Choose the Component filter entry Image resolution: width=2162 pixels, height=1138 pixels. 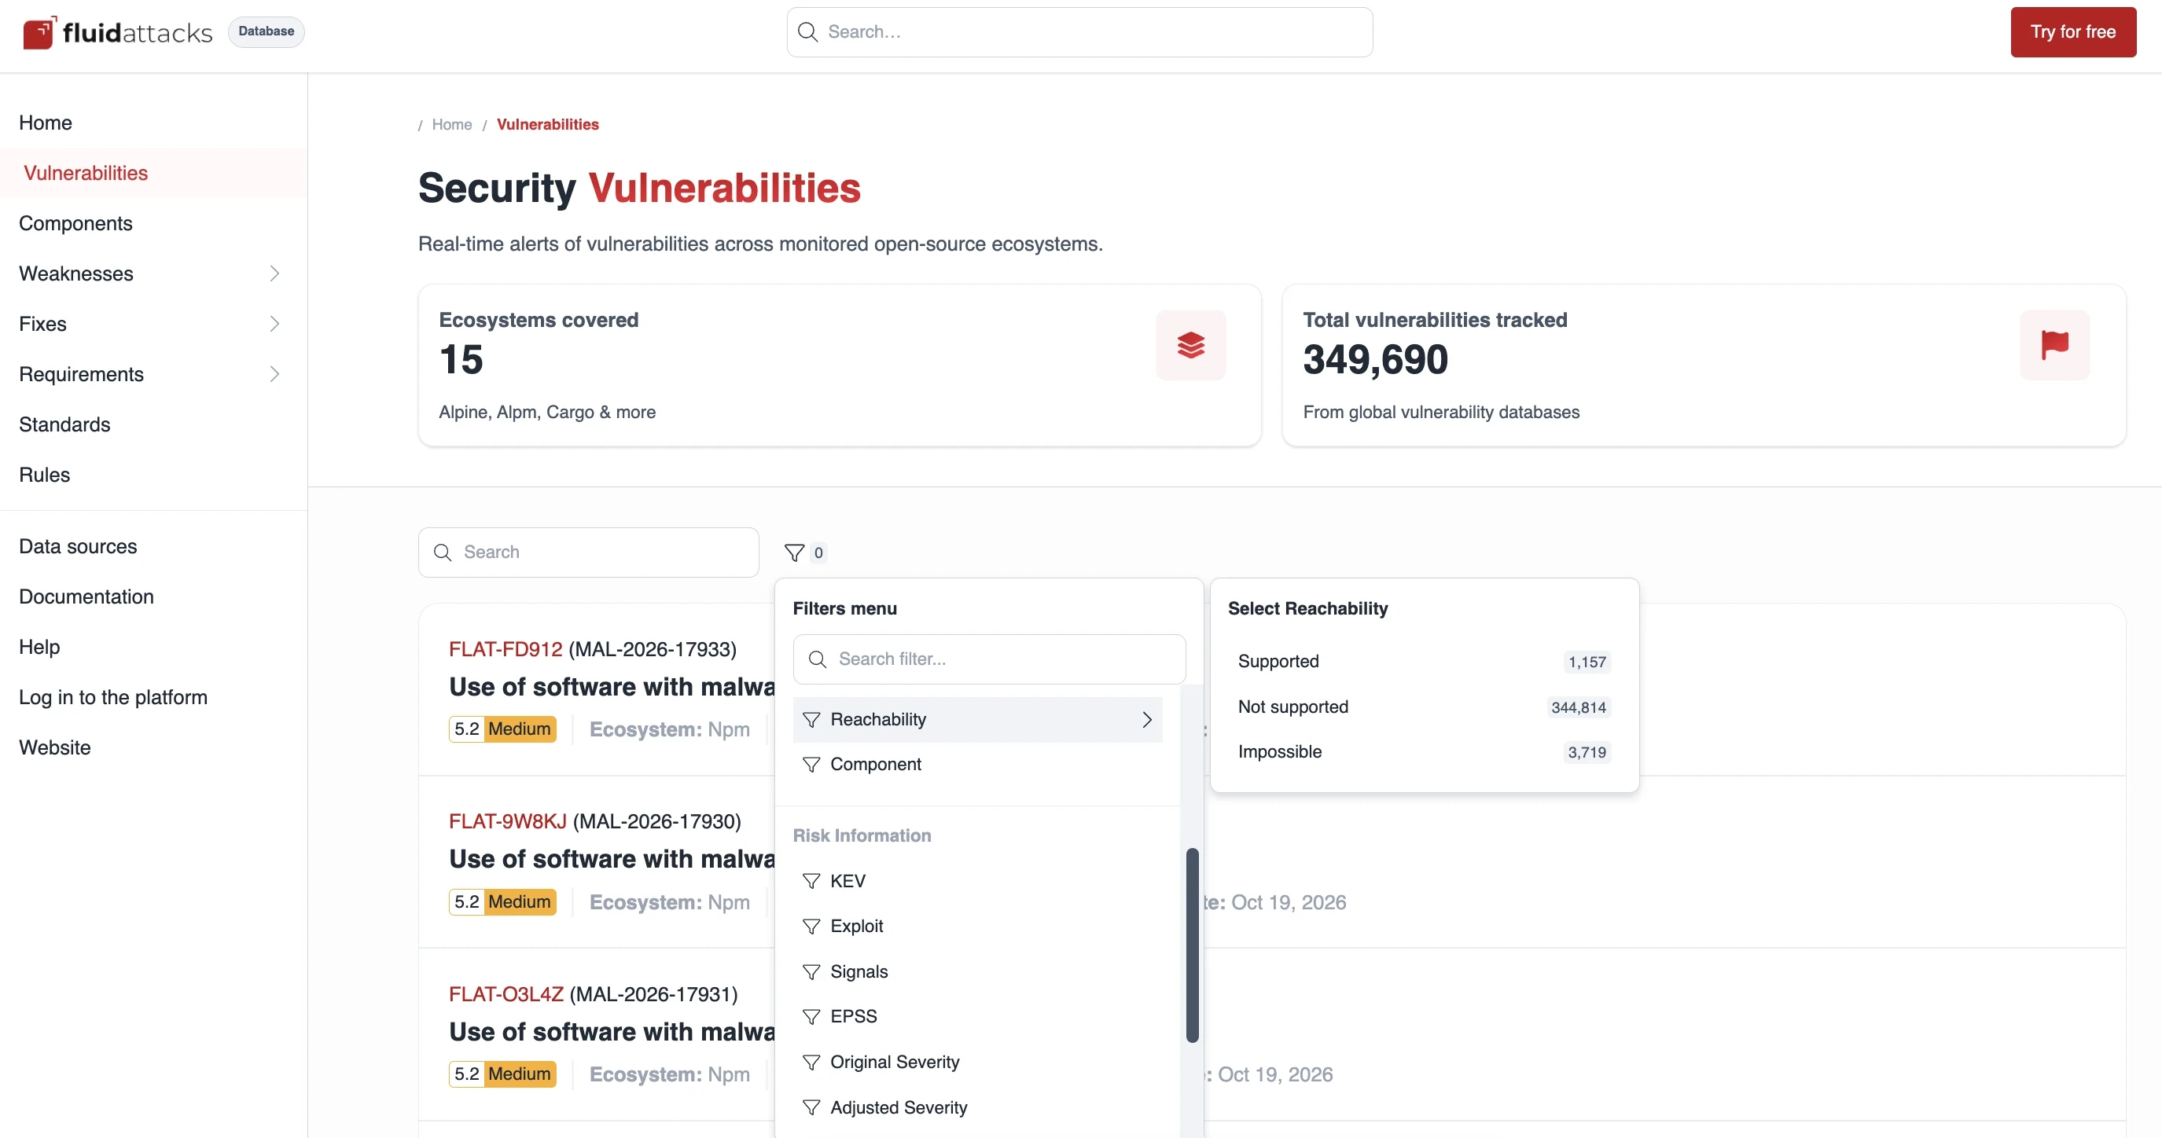tap(977, 765)
